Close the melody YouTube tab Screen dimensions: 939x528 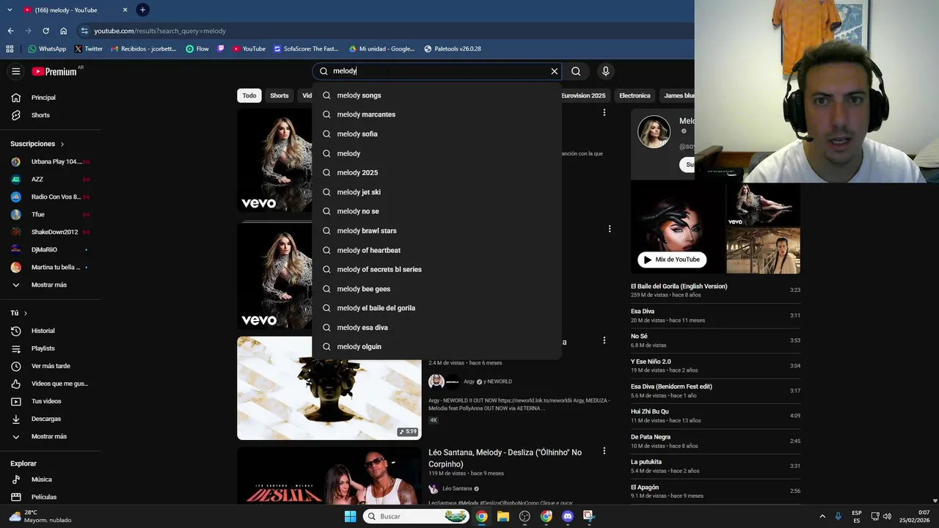125,10
